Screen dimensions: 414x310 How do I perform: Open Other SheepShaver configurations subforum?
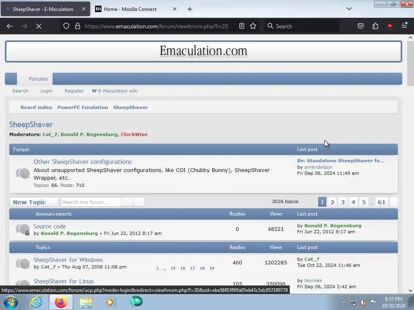[x=82, y=161]
